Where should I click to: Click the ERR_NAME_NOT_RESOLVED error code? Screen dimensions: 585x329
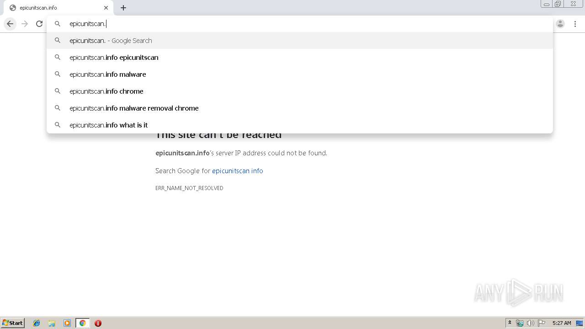click(189, 188)
